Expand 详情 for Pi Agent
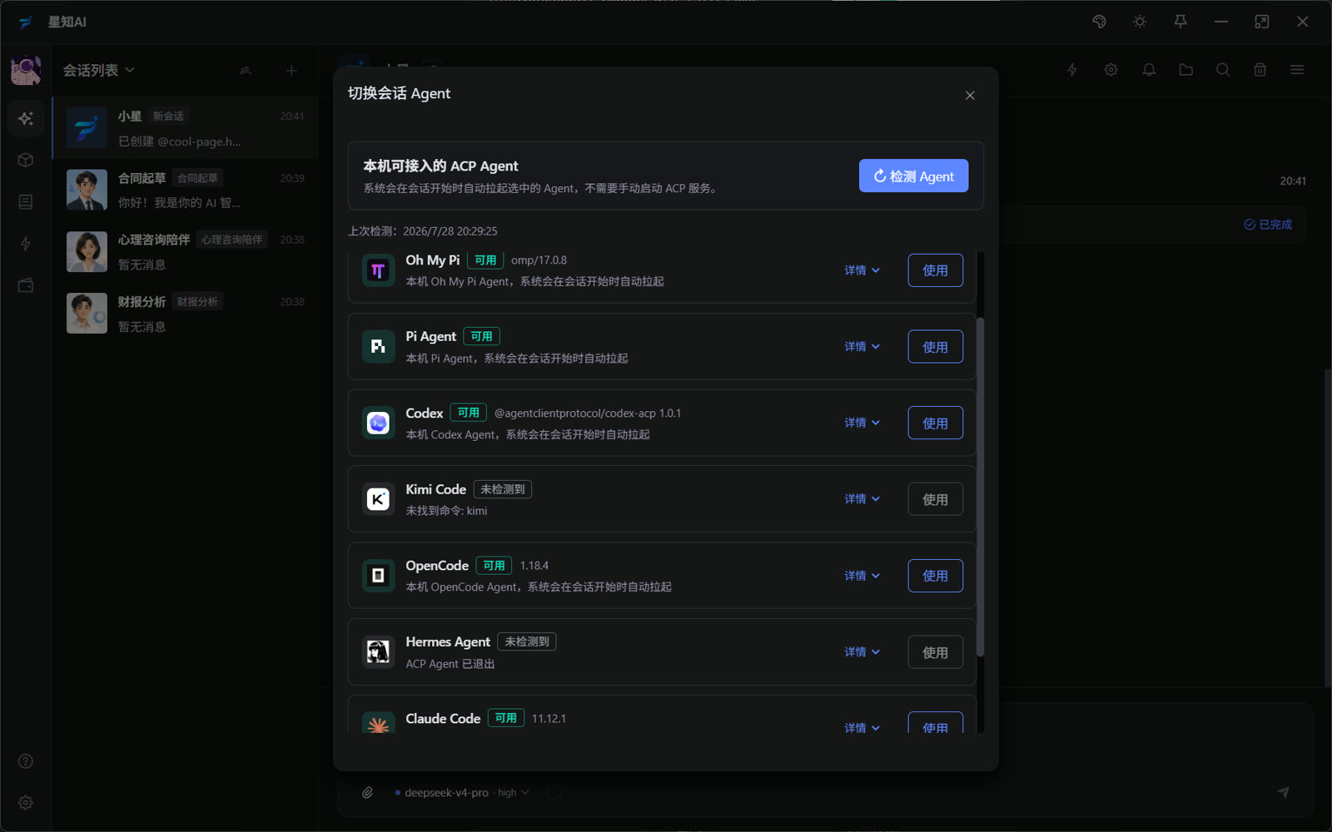 pos(862,347)
